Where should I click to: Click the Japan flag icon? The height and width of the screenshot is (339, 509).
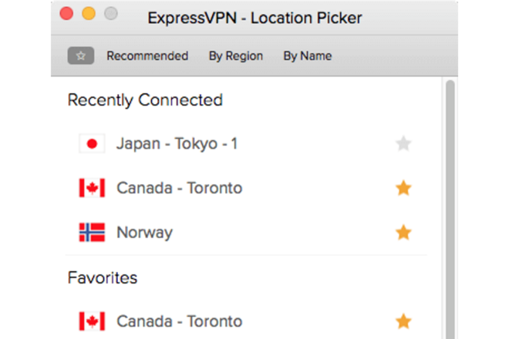pyautogui.click(x=93, y=143)
